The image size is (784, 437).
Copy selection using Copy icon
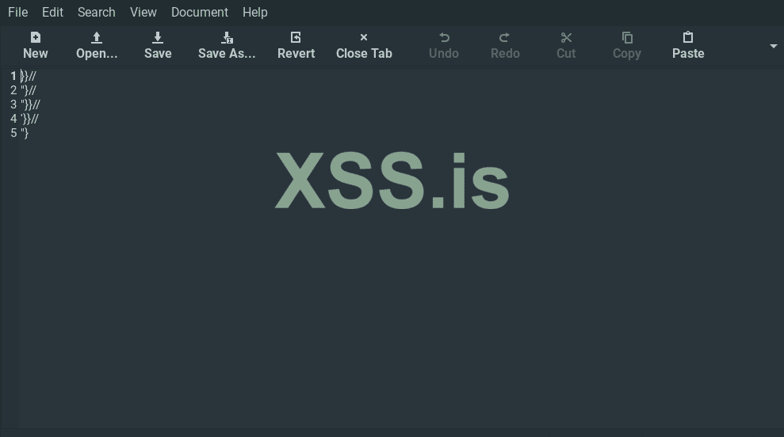pyautogui.click(x=627, y=37)
